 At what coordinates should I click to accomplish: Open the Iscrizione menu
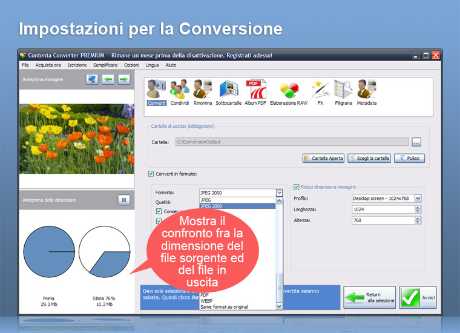77,65
